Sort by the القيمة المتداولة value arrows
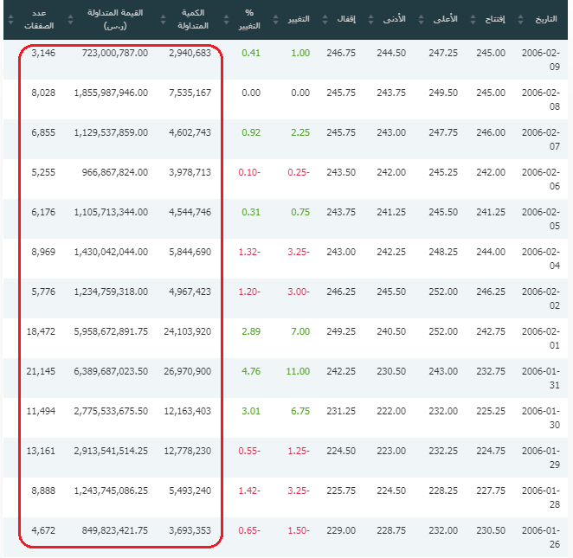The width and height of the screenshot is (573, 558). pyautogui.click(x=70, y=19)
